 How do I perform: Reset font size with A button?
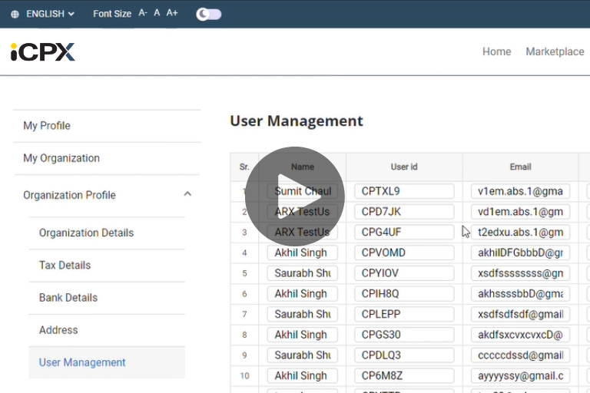157,13
